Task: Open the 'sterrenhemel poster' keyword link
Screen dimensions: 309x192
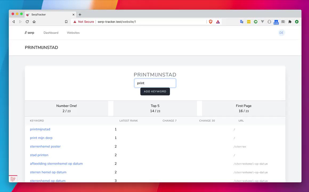Action: tap(45, 146)
